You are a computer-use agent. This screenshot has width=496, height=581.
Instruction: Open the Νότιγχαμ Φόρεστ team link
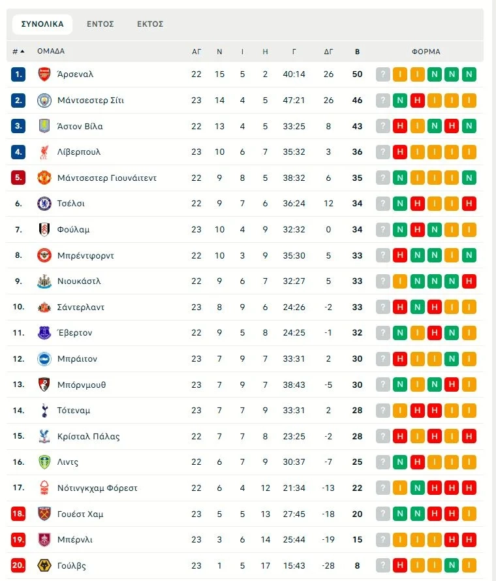pos(97,488)
